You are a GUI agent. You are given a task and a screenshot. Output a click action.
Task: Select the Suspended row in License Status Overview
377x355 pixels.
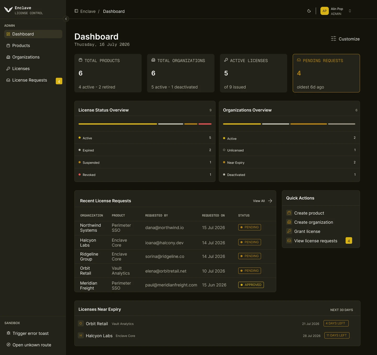(x=145, y=162)
